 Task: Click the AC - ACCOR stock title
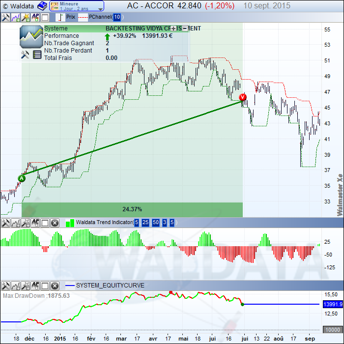coord(150,6)
